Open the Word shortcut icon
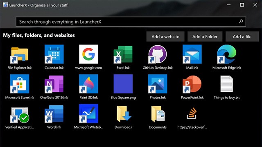262x147 pixels. [x=54, y=114]
